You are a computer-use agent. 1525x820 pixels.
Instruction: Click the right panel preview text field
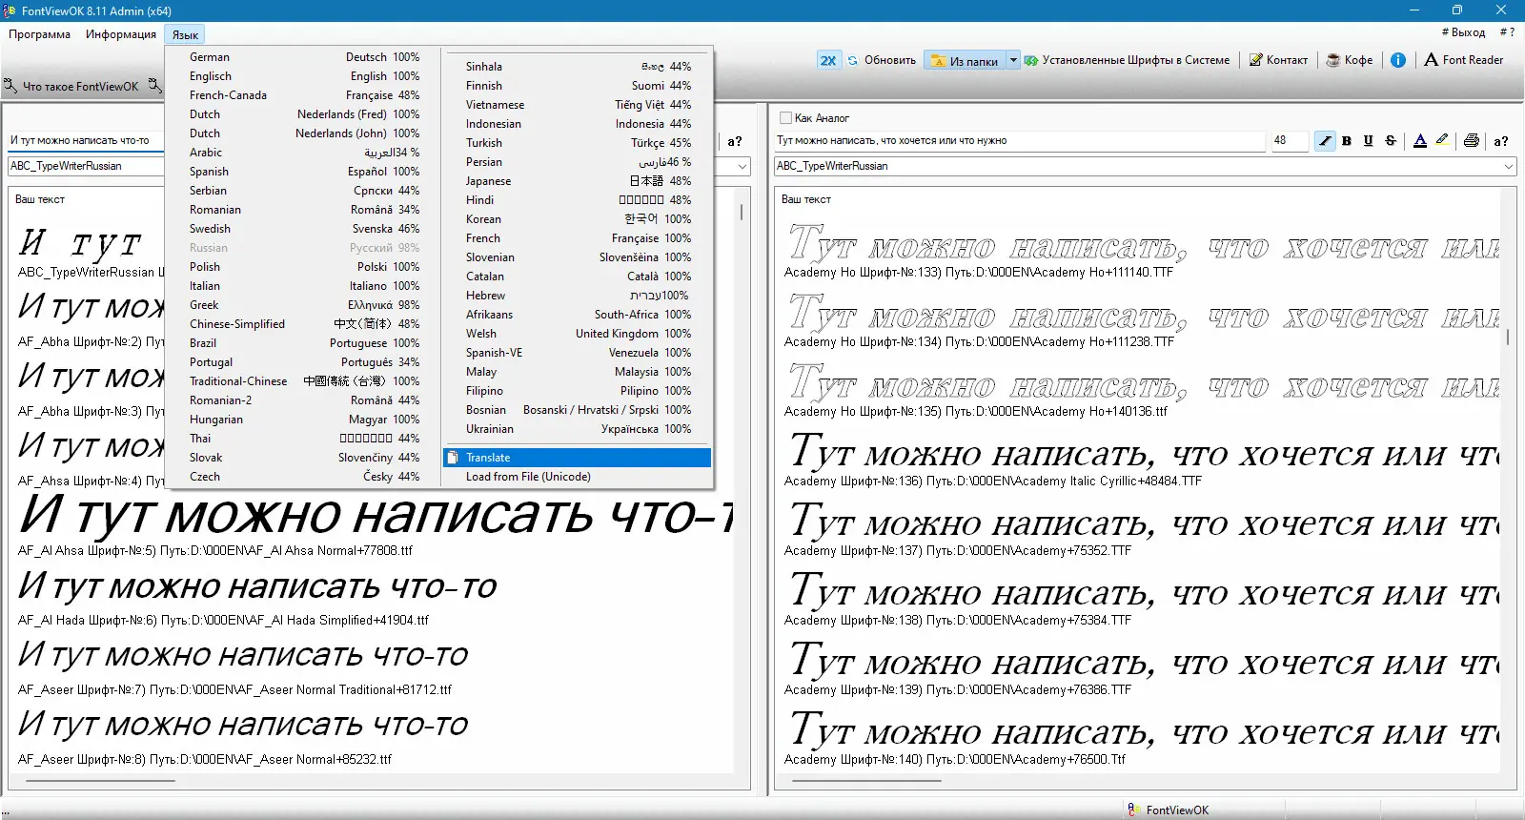[x=1020, y=141]
